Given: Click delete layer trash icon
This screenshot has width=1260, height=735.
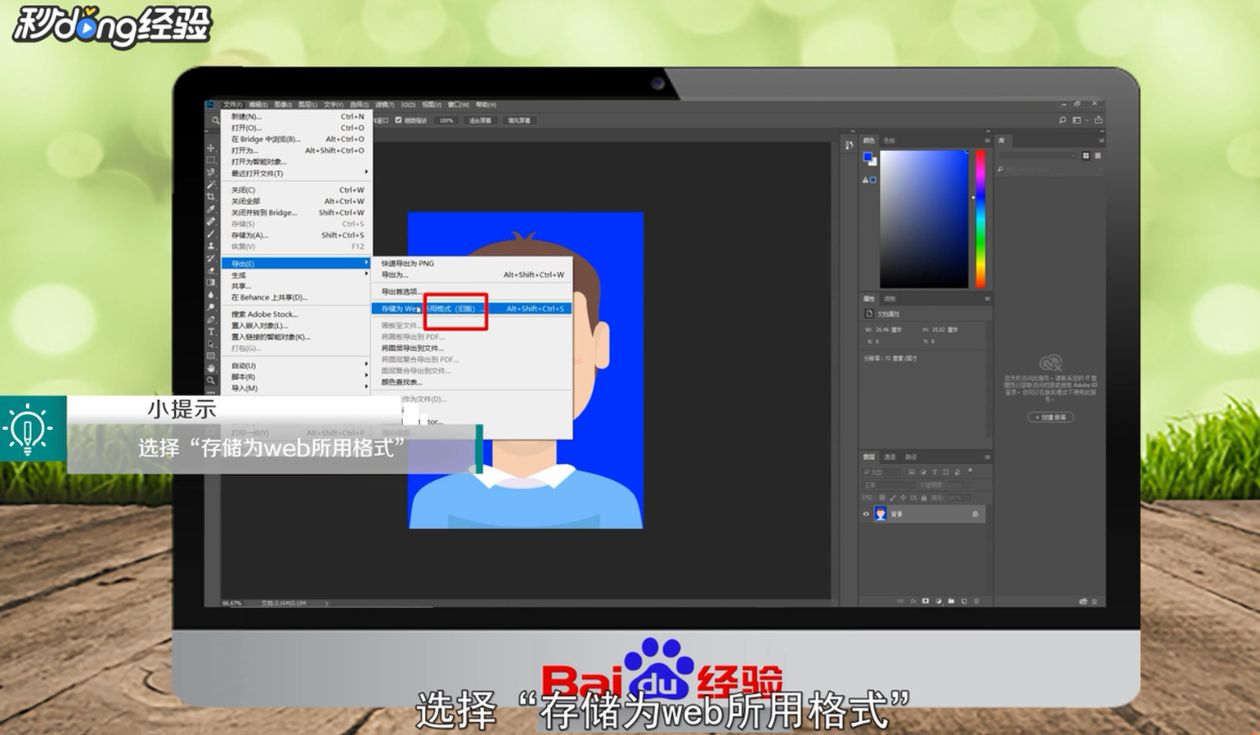Looking at the screenshot, I should [x=976, y=601].
